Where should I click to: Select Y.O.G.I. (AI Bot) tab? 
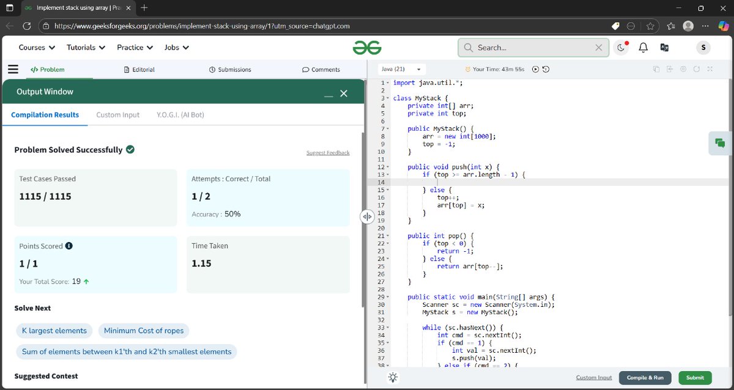point(180,115)
